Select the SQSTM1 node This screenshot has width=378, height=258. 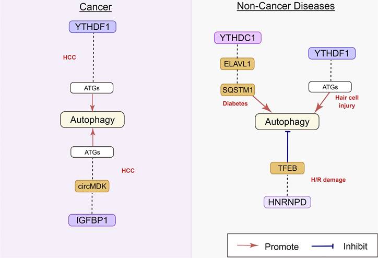[238, 89]
